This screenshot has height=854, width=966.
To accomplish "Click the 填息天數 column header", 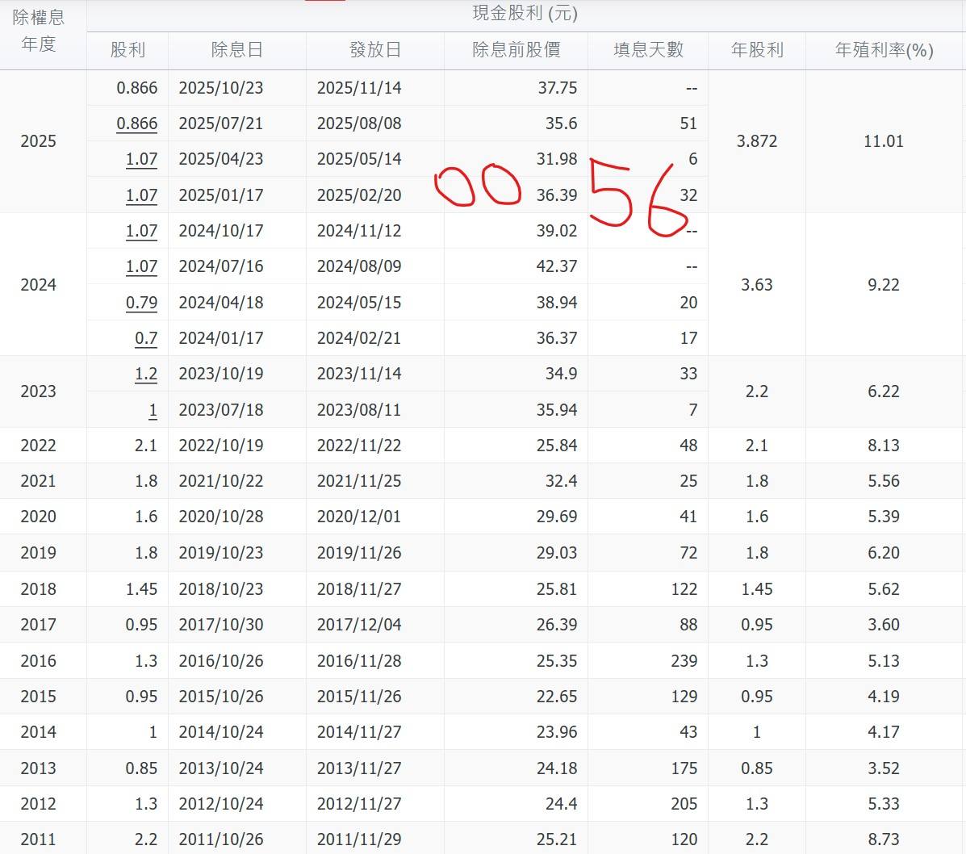I will pos(648,50).
